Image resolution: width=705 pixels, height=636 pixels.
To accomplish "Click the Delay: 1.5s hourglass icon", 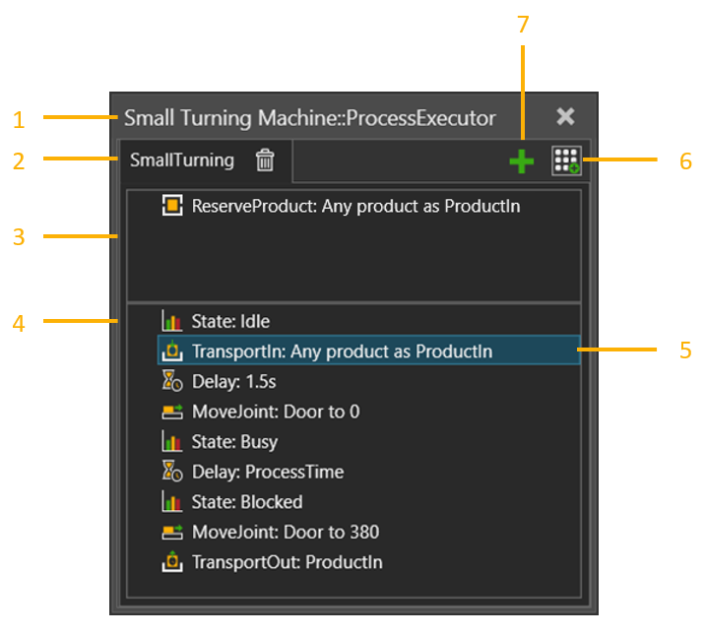I will pyautogui.click(x=172, y=382).
